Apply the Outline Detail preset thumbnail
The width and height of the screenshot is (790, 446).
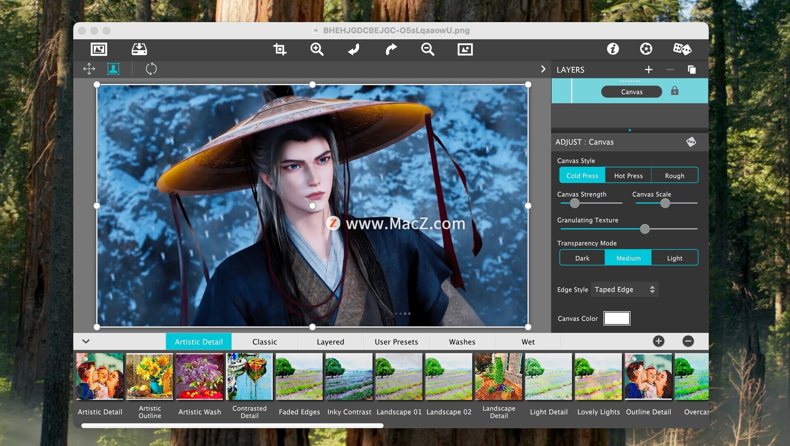[x=648, y=377]
